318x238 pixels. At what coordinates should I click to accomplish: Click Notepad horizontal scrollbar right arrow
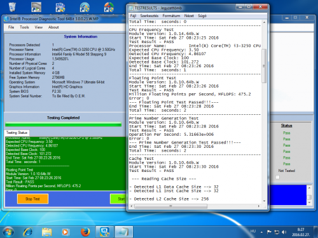tap(259, 206)
